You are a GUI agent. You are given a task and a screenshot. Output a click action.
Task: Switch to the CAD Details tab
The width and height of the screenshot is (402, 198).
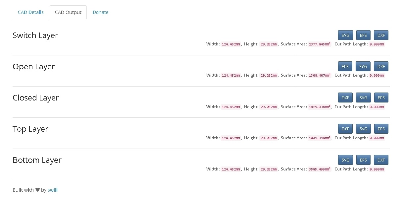coord(31,12)
